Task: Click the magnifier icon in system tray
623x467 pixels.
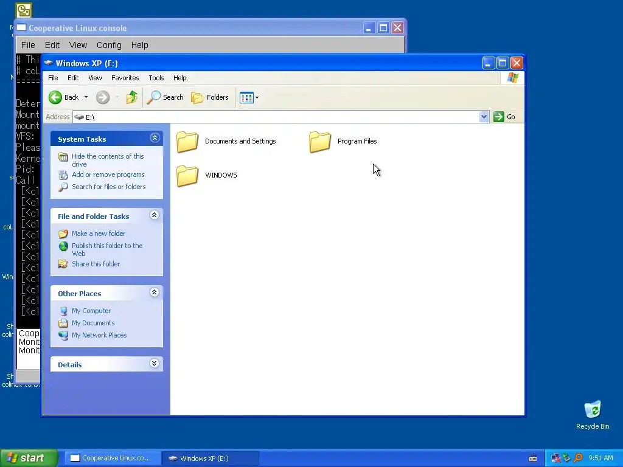Action: tap(578, 458)
